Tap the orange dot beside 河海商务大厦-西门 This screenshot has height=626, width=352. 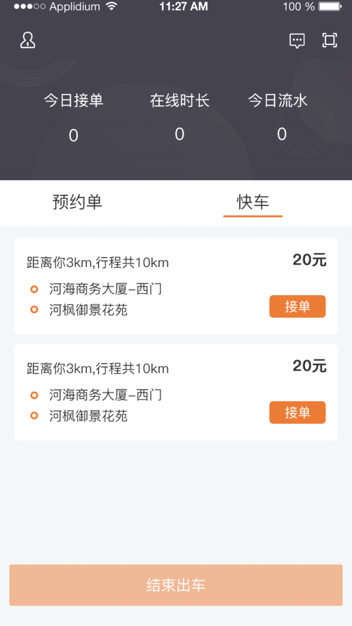35,289
